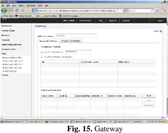The height and width of the screenshot is (133, 168).
Task: Open the Bookmarks menu
Action: 31,6
